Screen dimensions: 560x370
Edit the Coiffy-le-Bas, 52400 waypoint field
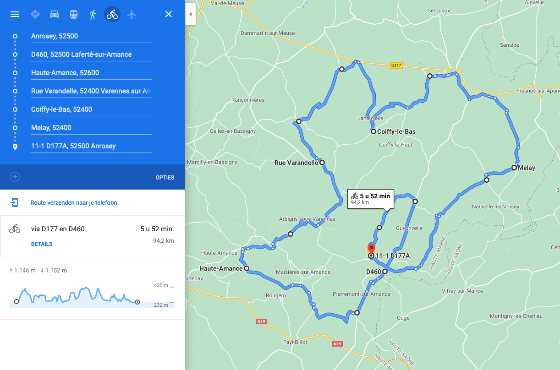pyautogui.click(x=91, y=109)
